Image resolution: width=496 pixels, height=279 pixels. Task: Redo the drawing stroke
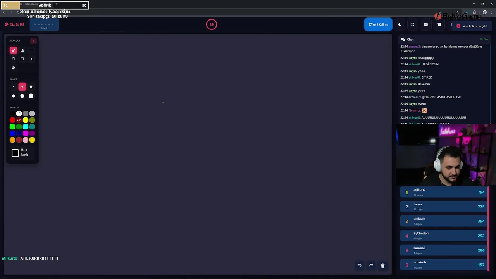(x=371, y=266)
